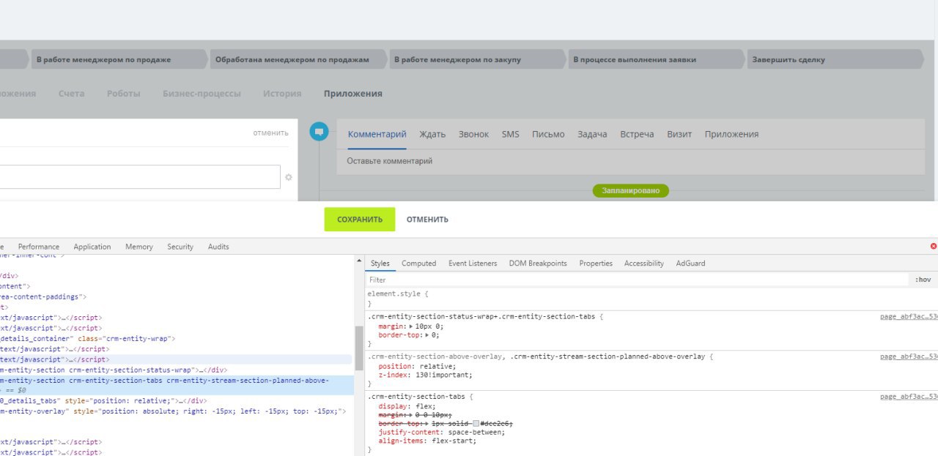Screen dimensions: 938x456
Task: Open page_abf3ac source link for .crm-entity-section-status-wrap rule
Action: pyautogui.click(x=909, y=317)
